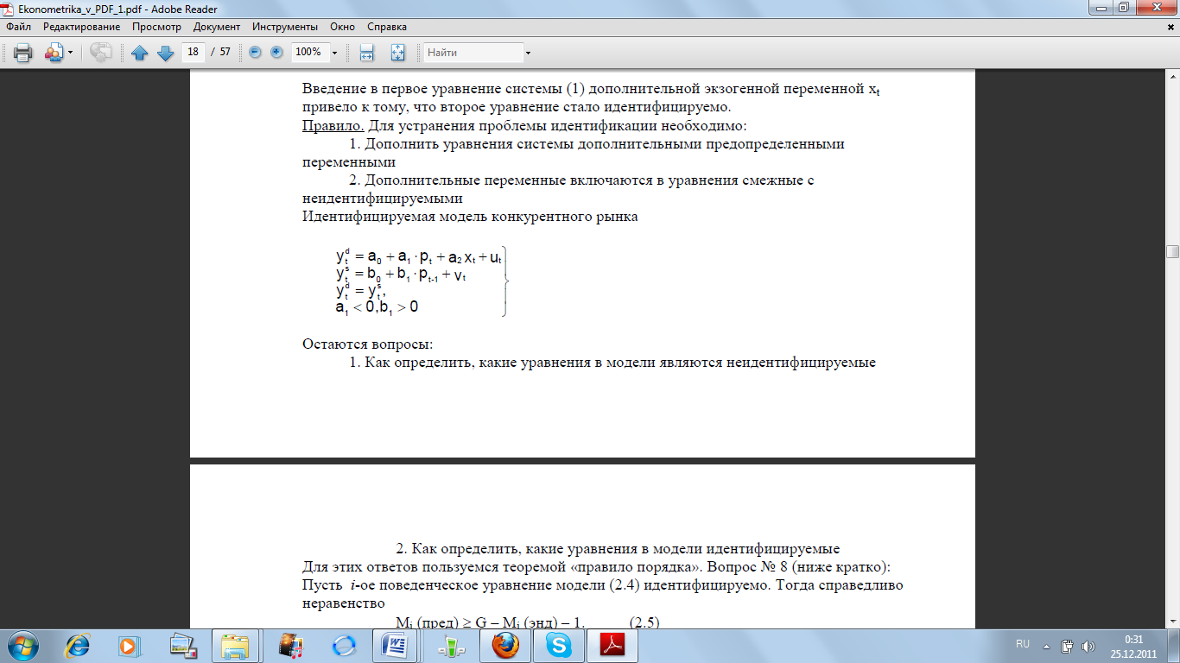Click the greyed-out comment tool icon
The height and width of the screenshot is (663, 1180).
point(101,53)
